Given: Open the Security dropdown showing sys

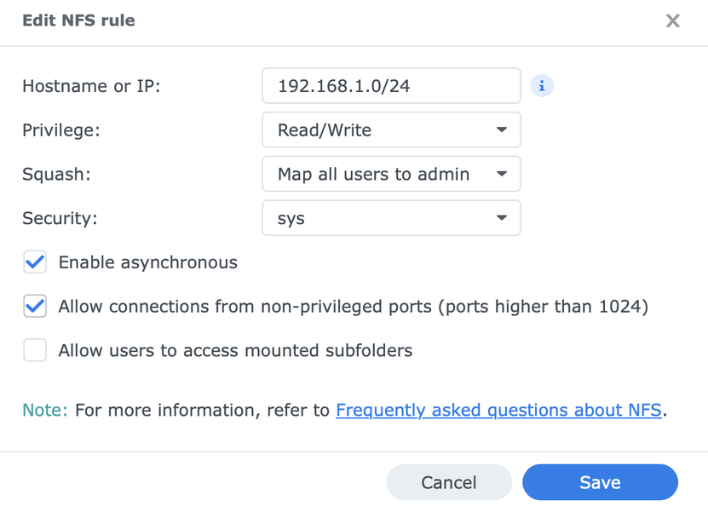Looking at the screenshot, I should (391, 219).
